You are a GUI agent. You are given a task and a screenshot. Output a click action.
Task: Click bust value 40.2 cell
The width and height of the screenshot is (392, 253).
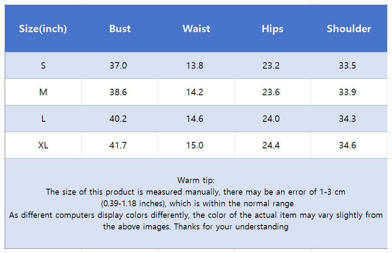(x=118, y=119)
